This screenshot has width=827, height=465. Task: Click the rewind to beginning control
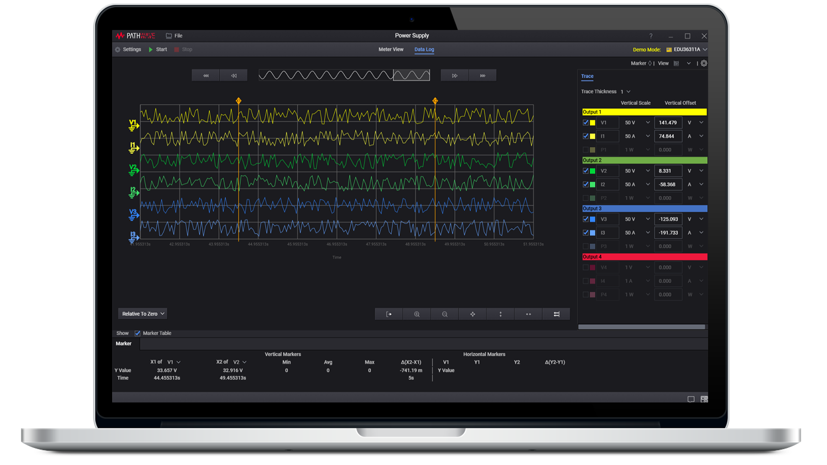tap(206, 75)
